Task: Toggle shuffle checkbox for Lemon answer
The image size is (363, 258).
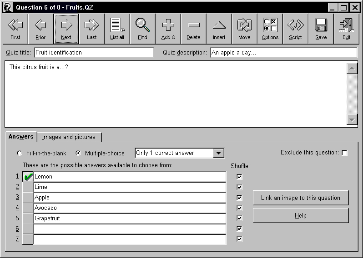Action: coord(239,177)
